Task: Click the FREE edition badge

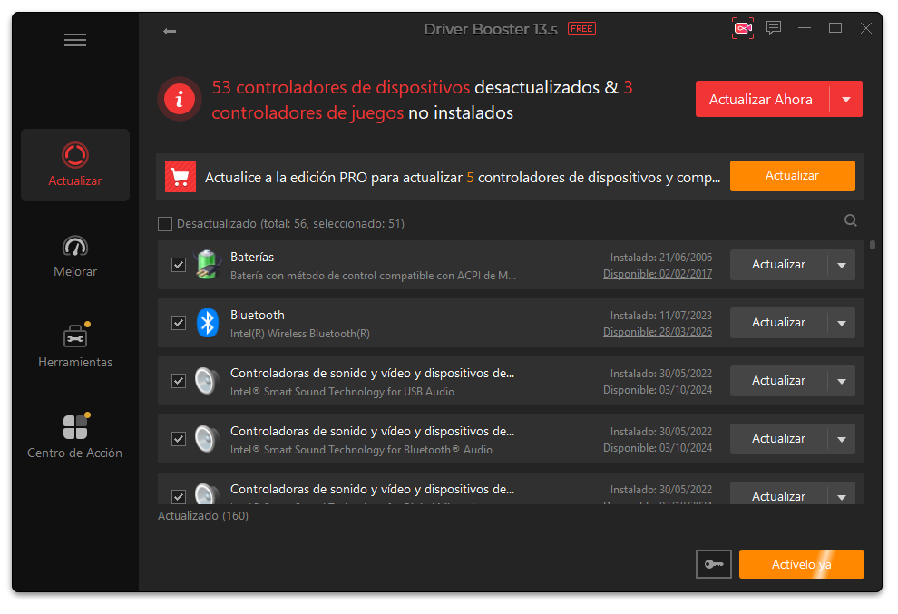Action: pos(581,29)
